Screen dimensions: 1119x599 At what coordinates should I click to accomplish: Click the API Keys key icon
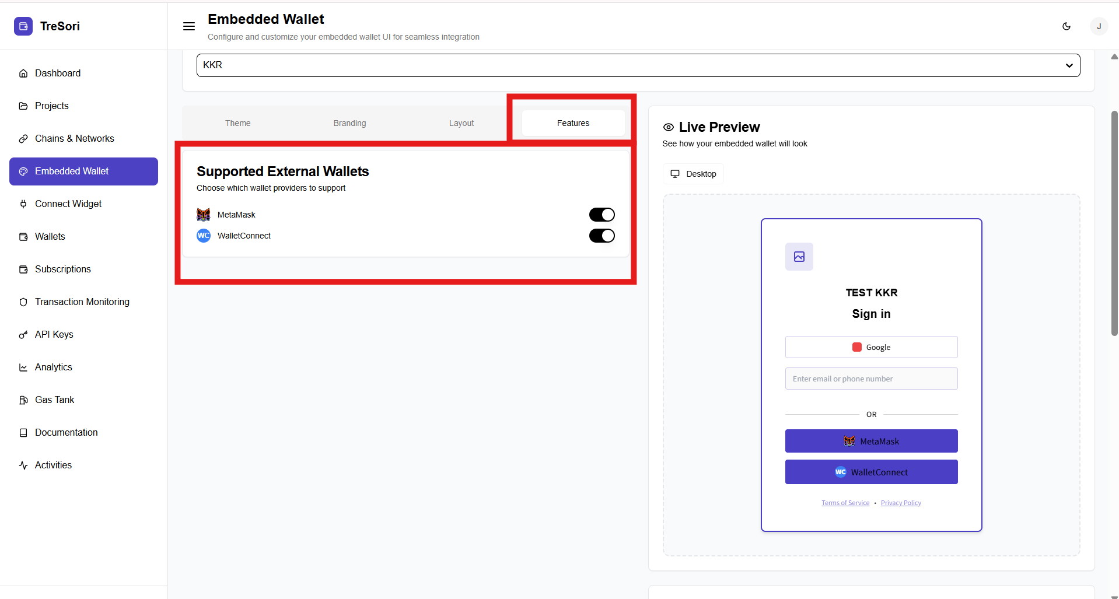tap(23, 335)
